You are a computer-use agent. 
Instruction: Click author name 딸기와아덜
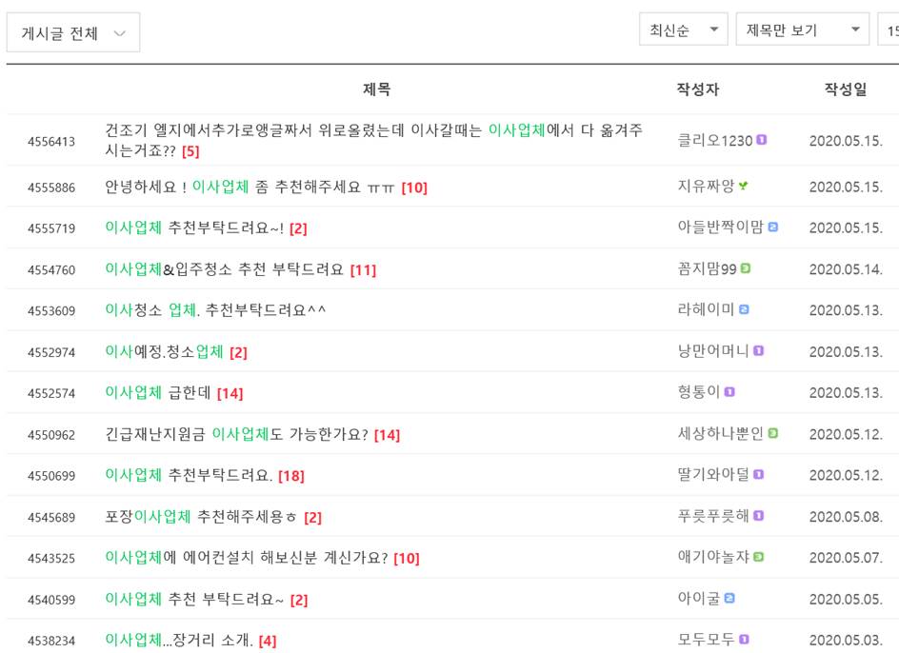coord(713,475)
